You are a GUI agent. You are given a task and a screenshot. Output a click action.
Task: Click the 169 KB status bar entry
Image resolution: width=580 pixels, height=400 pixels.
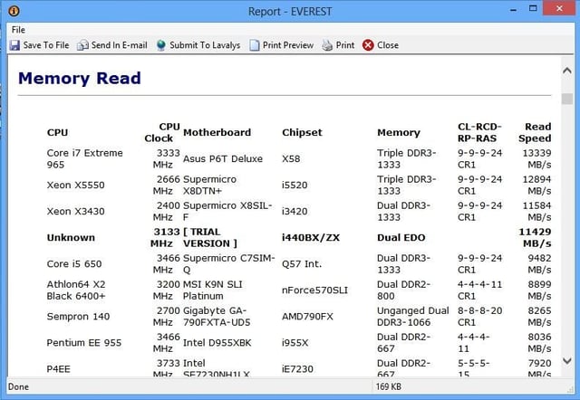tap(389, 386)
